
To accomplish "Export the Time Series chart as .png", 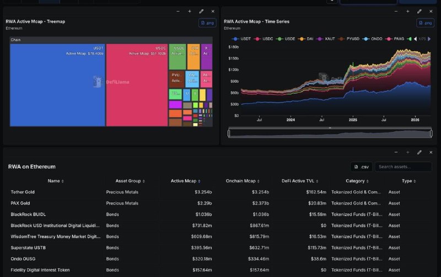I will pyautogui.click(x=426, y=23).
